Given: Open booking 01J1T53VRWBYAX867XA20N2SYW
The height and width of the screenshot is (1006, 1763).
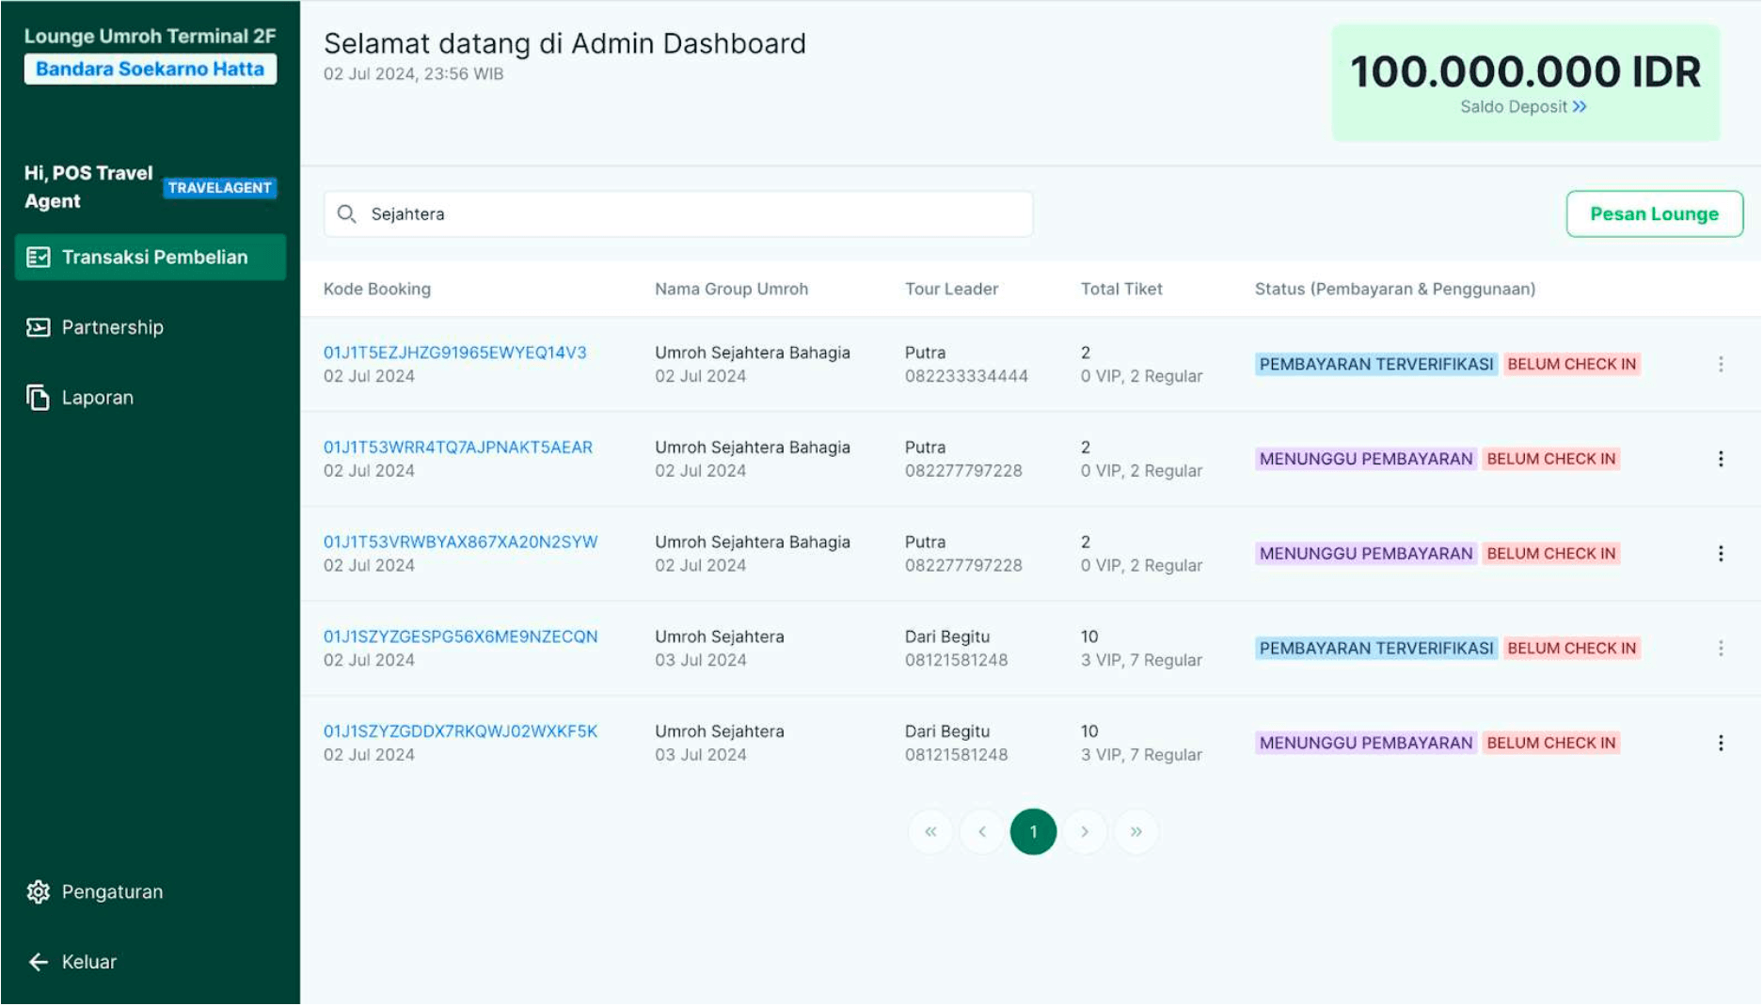Looking at the screenshot, I should tap(460, 542).
